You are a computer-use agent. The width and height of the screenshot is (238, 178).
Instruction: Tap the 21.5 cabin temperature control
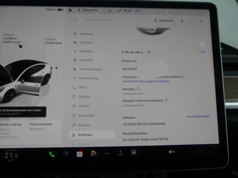tap(11, 155)
